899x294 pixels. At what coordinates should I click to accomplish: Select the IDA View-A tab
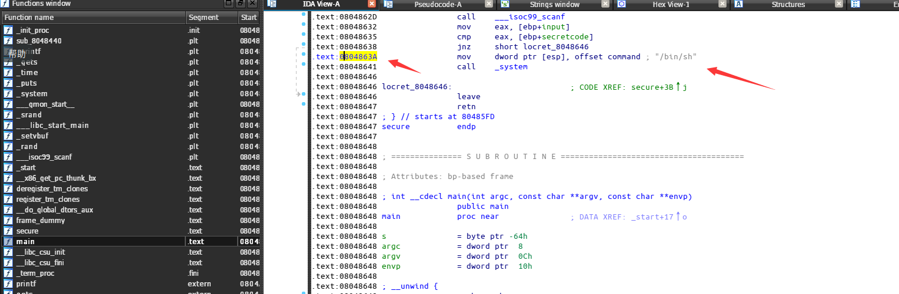321,4
